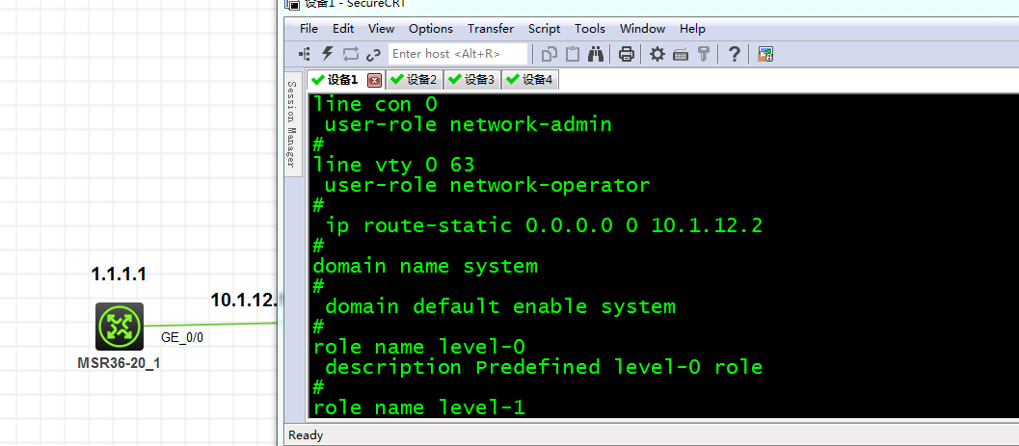This screenshot has width=1019, height=446.
Task: Click the Public Key Assistant key icon
Action: coord(703,54)
